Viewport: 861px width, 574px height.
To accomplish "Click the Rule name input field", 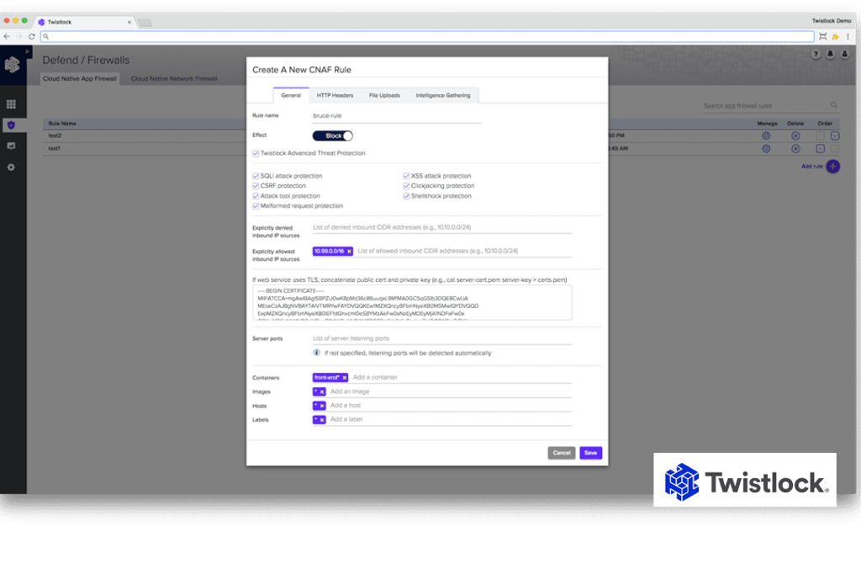I will pyautogui.click(x=397, y=116).
